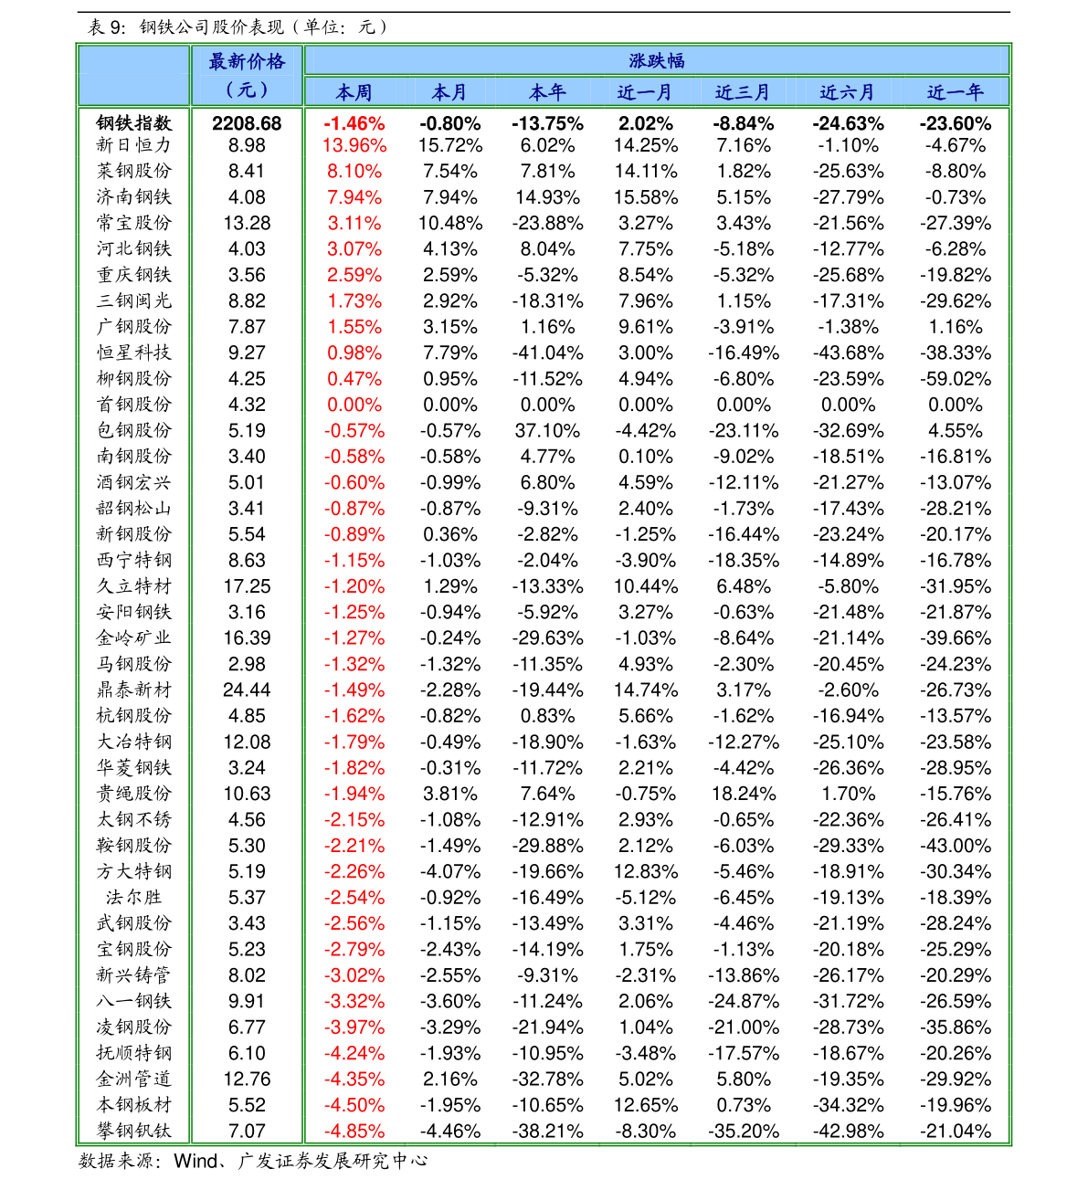Click the 本月 column header
This screenshot has height=1190, width=1088.
449,92
